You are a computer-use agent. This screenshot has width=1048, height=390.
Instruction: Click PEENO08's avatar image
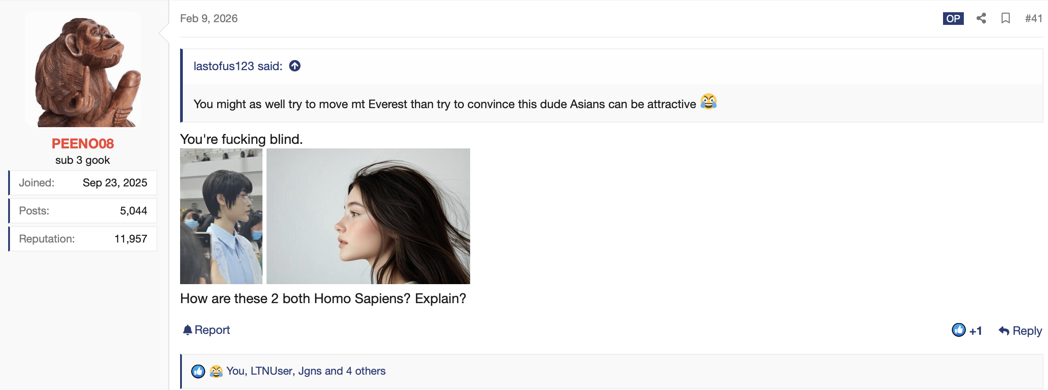pyautogui.click(x=83, y=70)
